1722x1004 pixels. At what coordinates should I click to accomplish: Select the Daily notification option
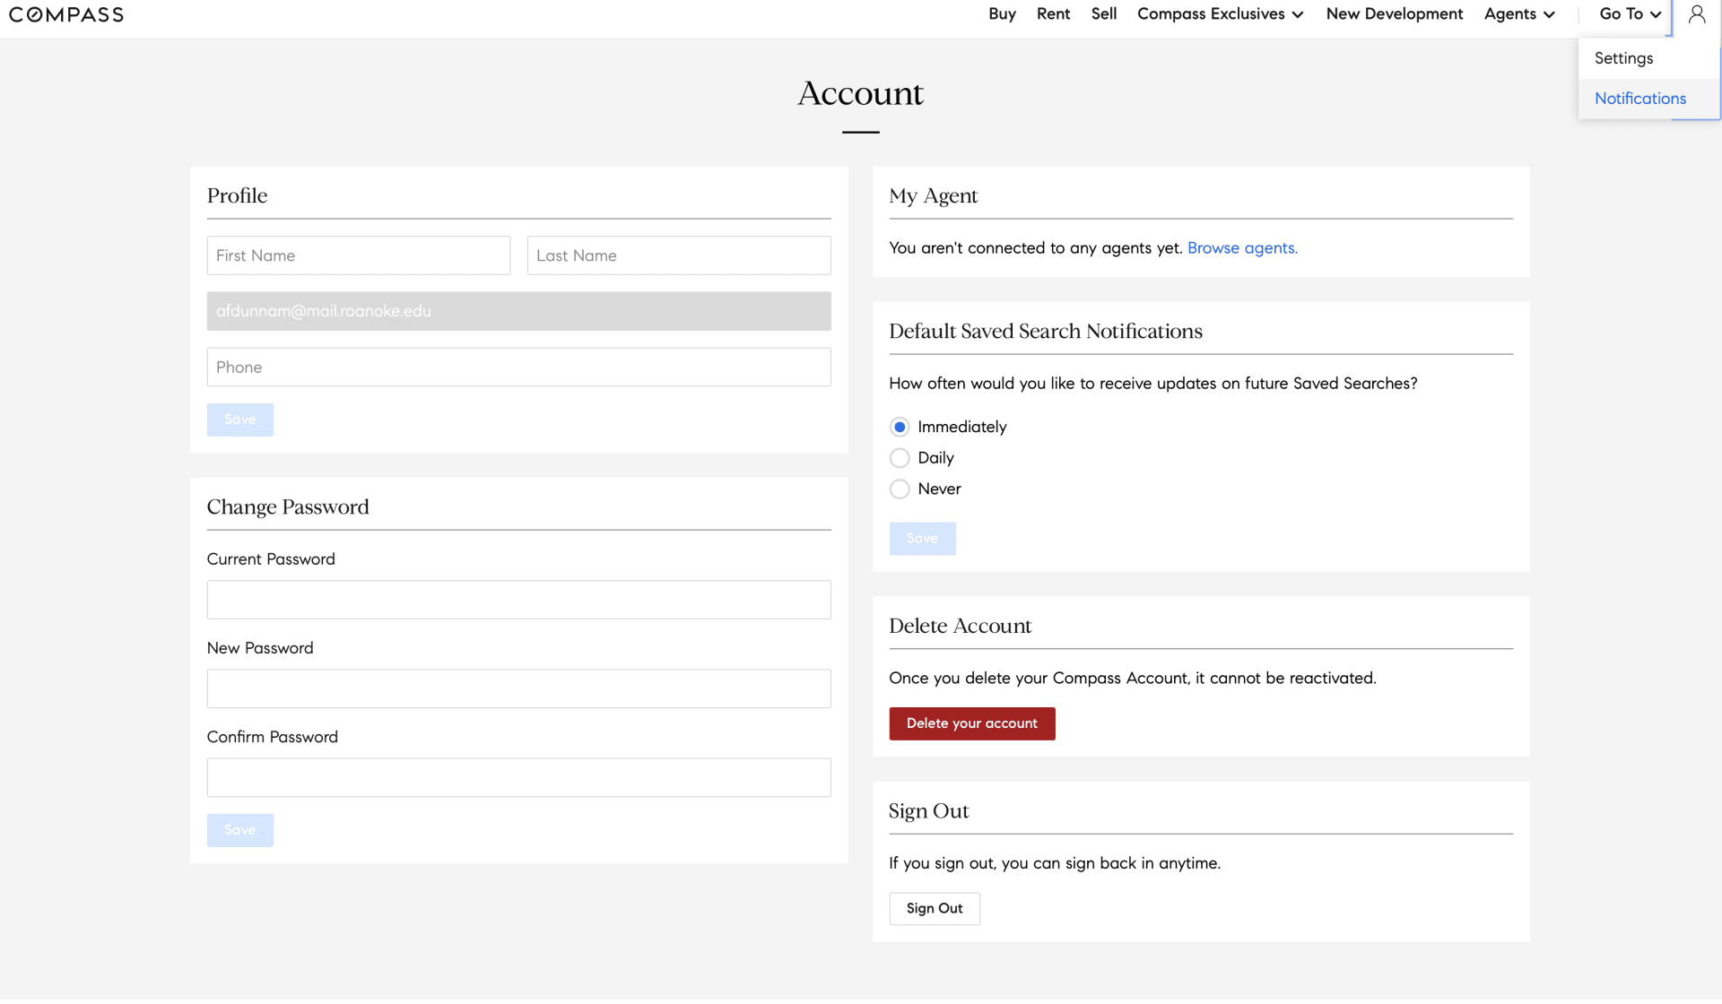click(900, 459)
